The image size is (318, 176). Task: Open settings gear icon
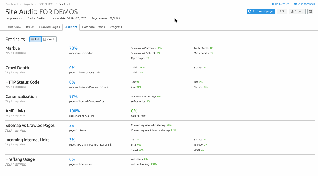coord(310,11)
